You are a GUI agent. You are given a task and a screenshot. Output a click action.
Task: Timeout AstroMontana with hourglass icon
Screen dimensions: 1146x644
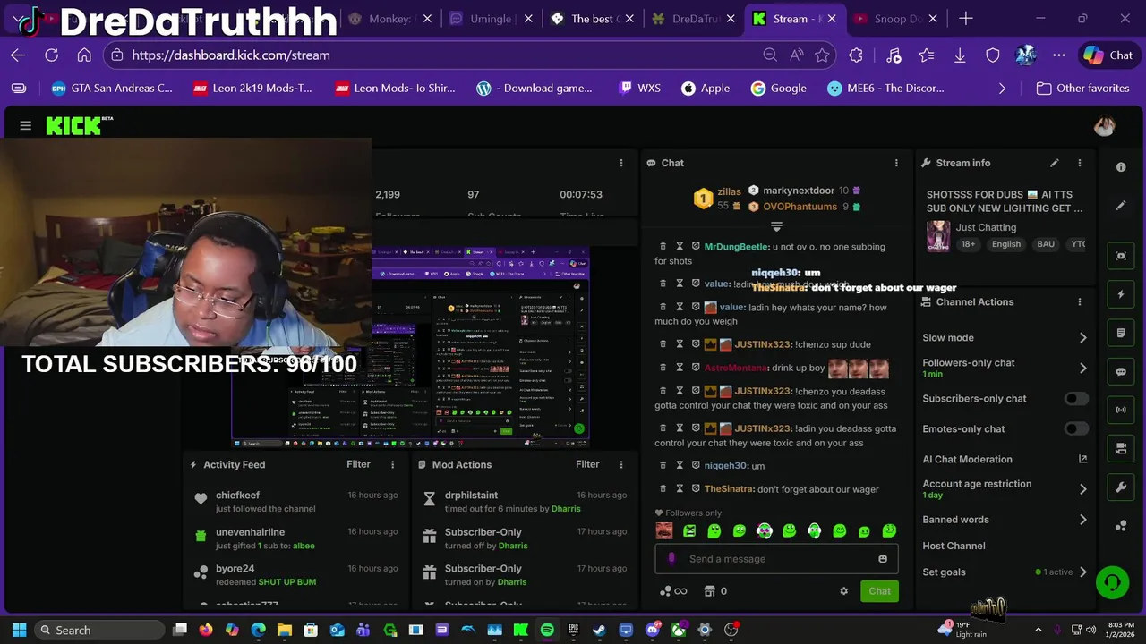coord(680,367)
